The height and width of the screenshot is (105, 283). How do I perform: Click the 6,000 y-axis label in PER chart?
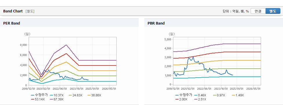(23, 55)
